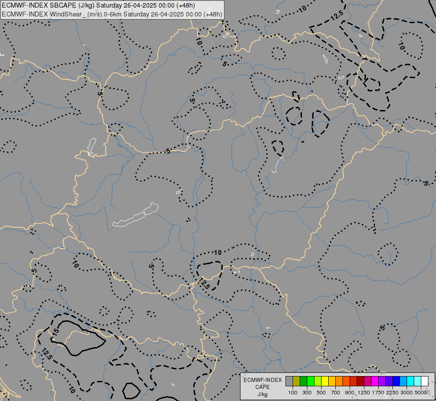Click the ECMWF-INDEX label in the legend
Screen dimensions: 436x401
[263, 380]
